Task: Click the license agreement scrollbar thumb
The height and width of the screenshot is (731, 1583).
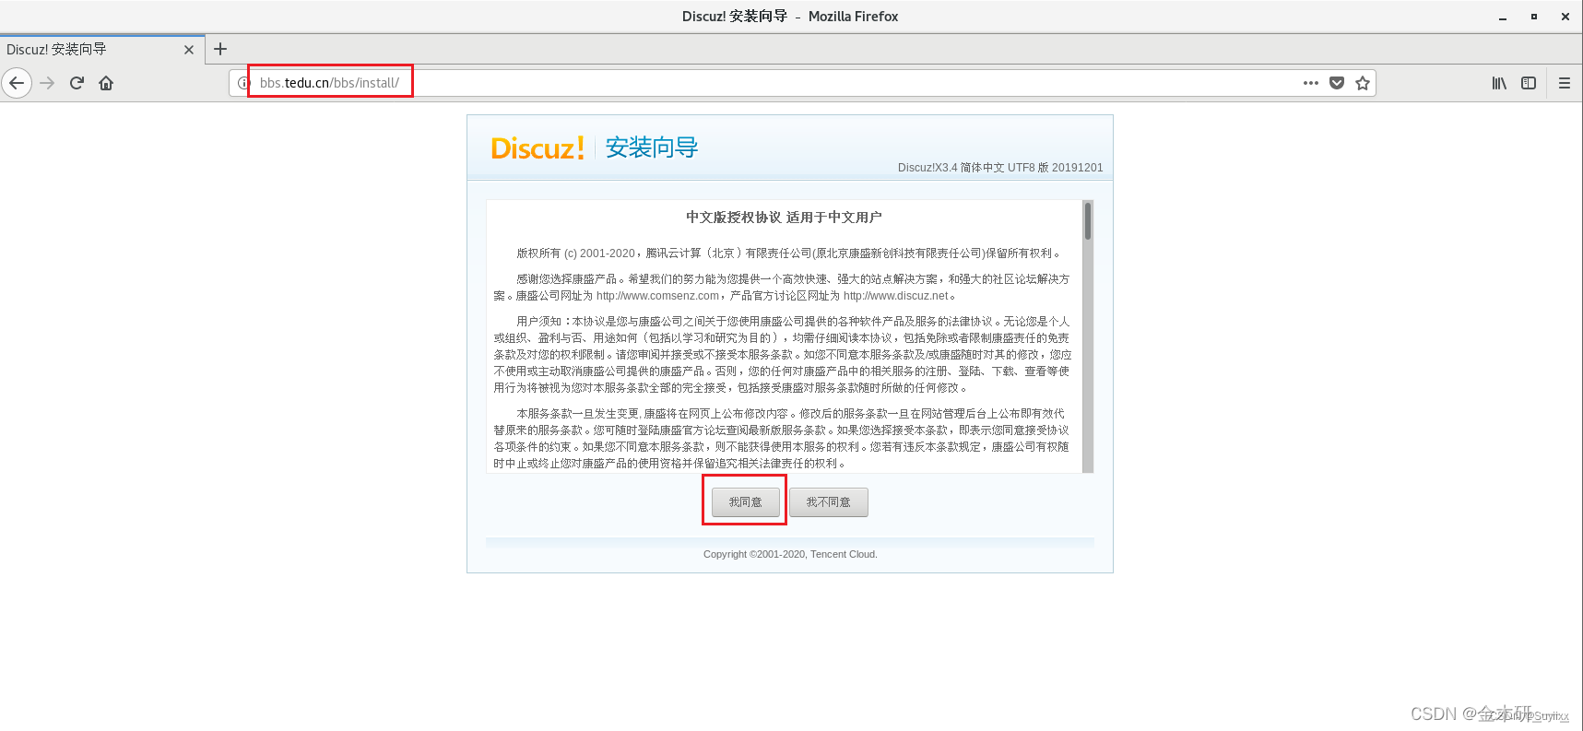Action: coord(1088,221)
